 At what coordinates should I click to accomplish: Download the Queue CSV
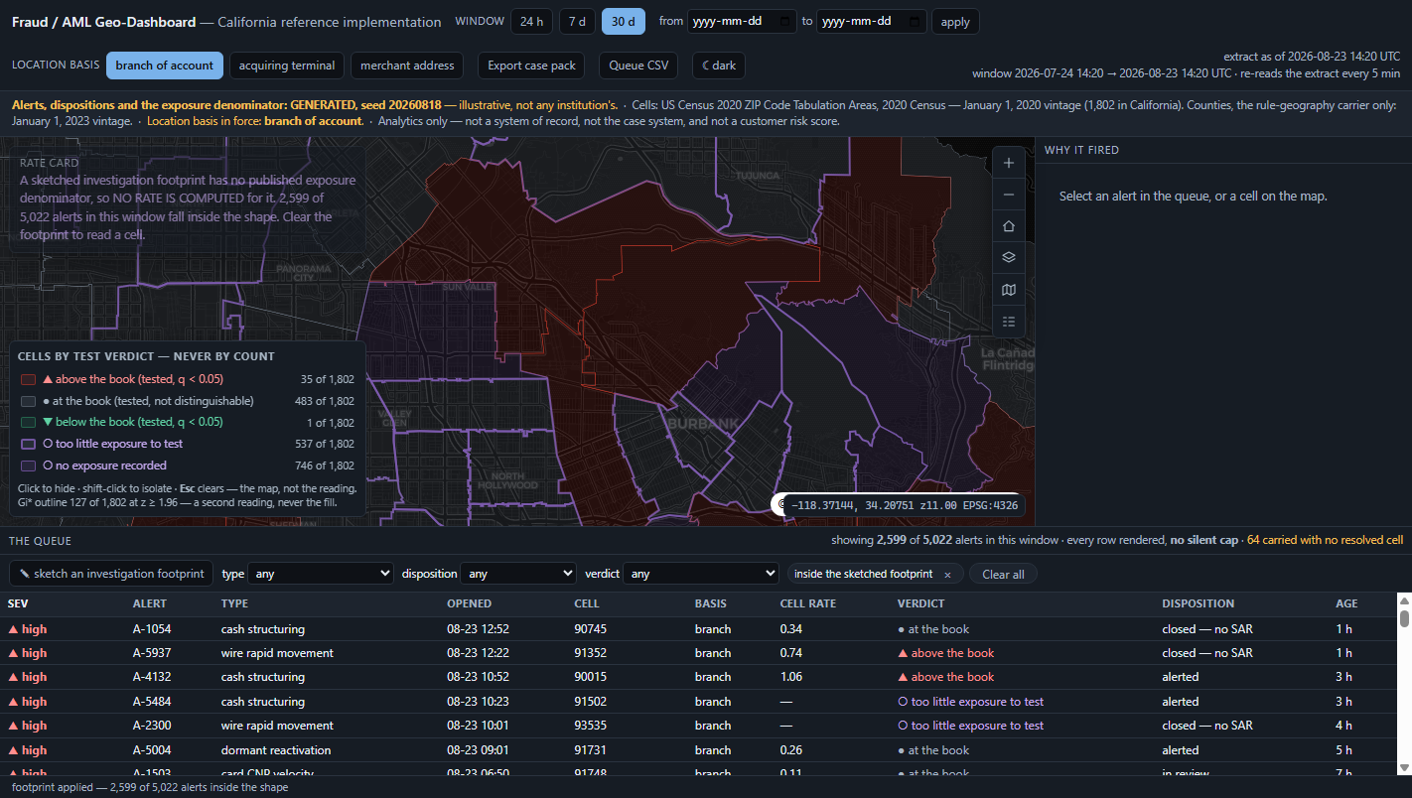[x=638, y=66]
